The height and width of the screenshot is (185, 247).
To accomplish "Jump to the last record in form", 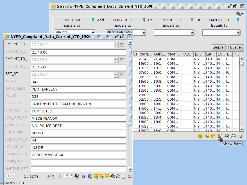I will point(54,176).
